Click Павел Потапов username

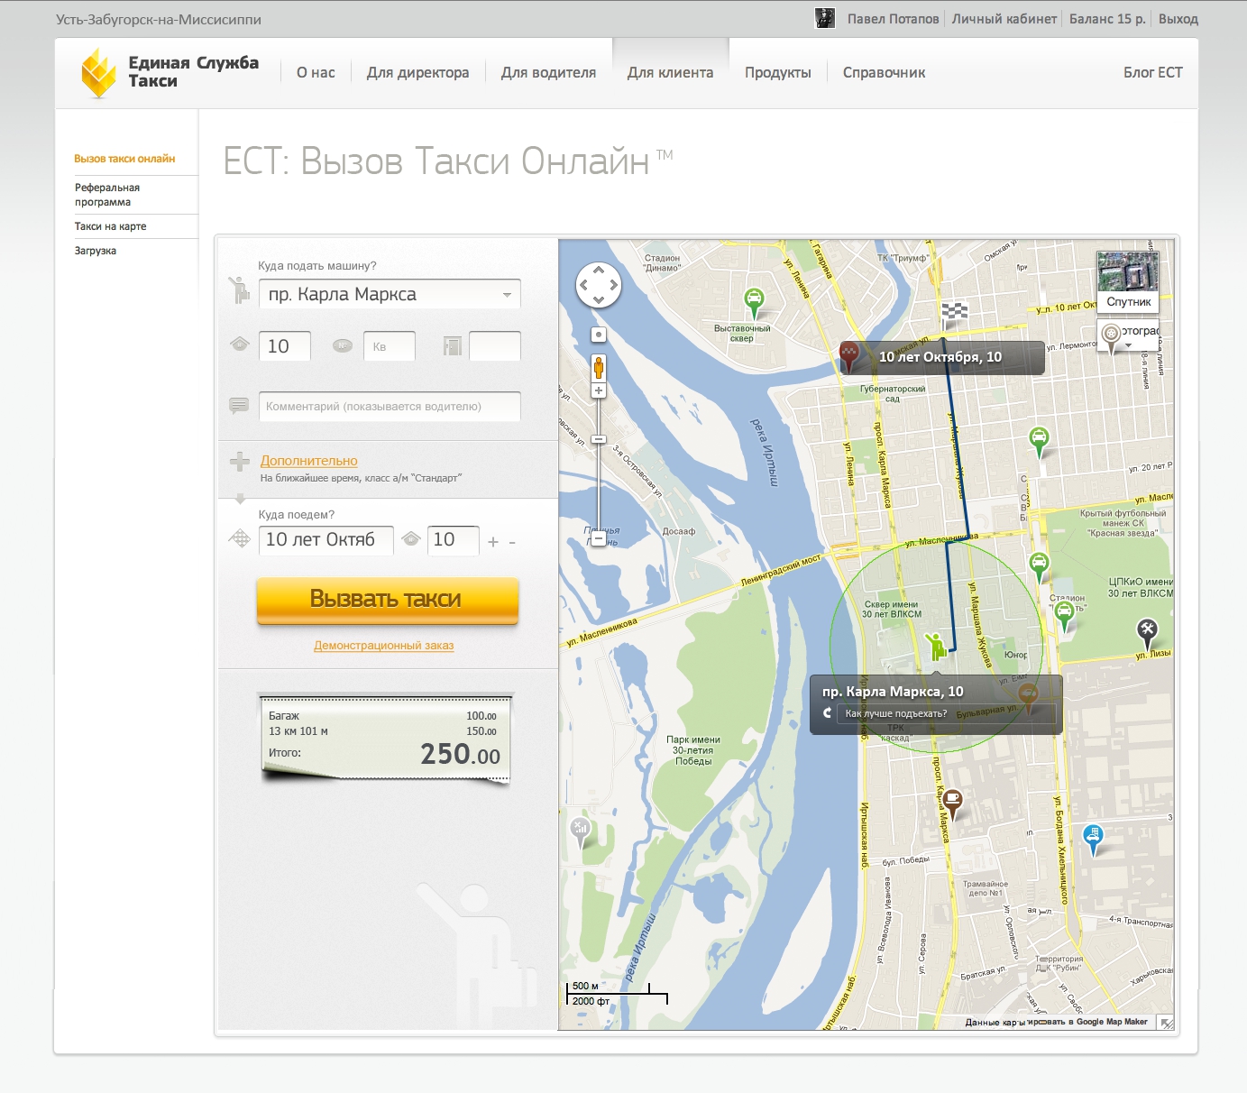coord(893,18)
